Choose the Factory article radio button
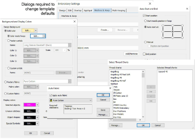The height and width of the screenshot is (139, 195). pos(9,41)
